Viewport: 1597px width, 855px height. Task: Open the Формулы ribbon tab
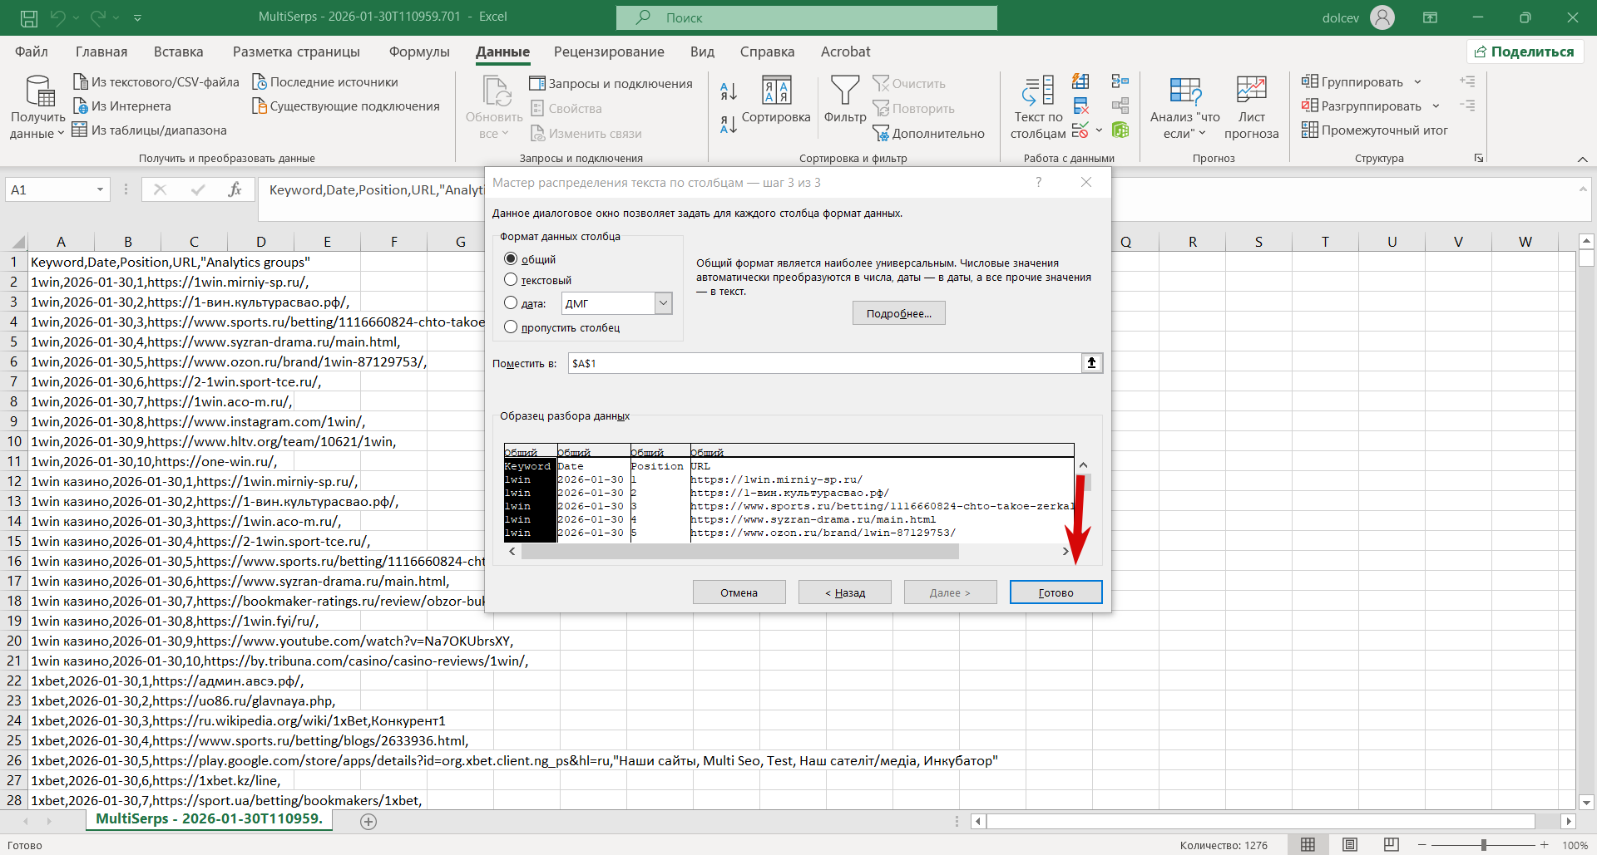(x=419, y=52)
